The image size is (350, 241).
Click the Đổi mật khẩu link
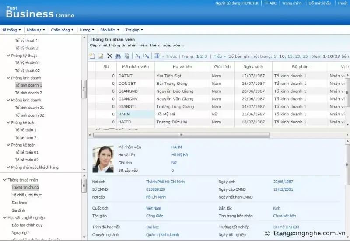point(319,3)
